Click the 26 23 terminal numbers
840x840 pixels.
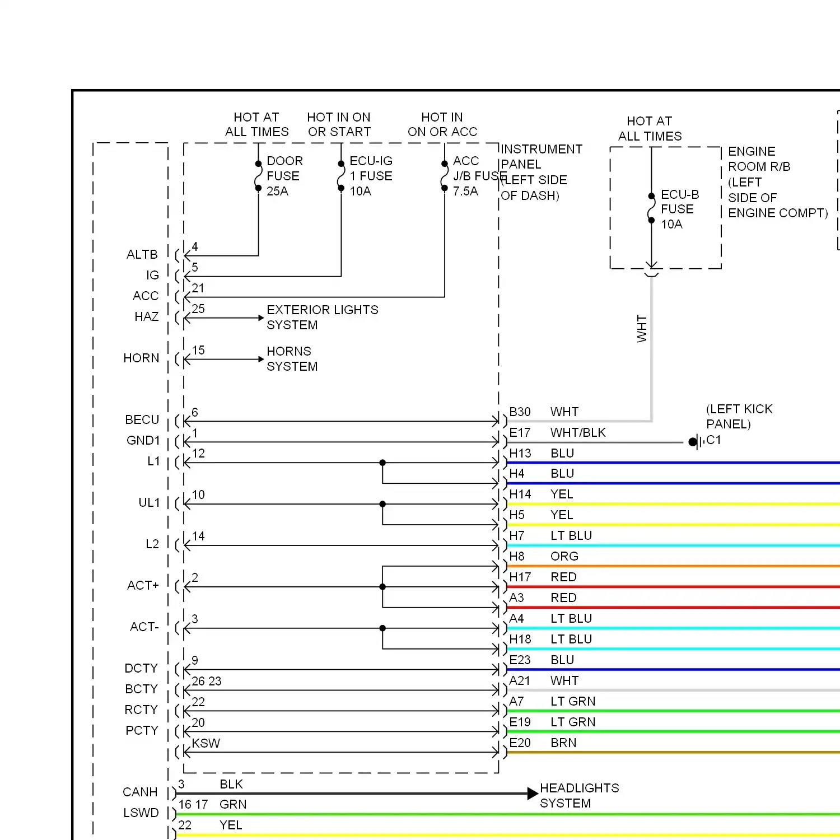pyautogui.click(x=207, y=681)
